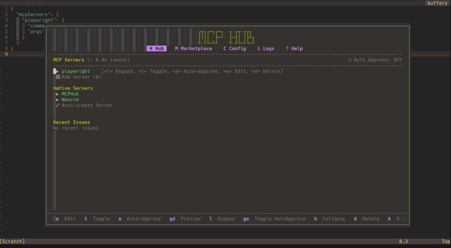Select the MCPHub server name
Viewport: 451px width, 248px height.
pos(70,94)
